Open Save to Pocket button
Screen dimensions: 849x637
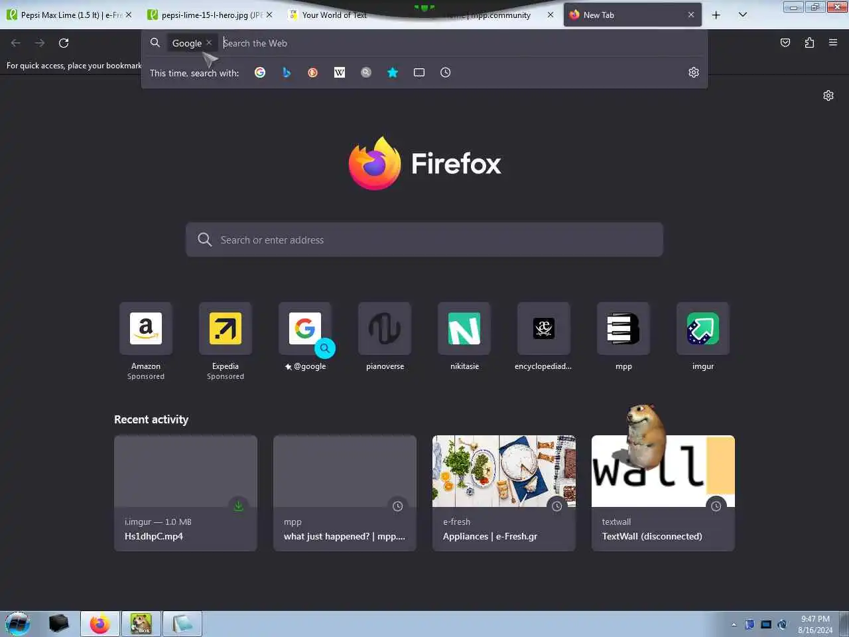point(785,43)
